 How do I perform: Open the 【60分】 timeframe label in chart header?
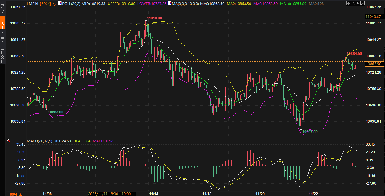(45, 4)
